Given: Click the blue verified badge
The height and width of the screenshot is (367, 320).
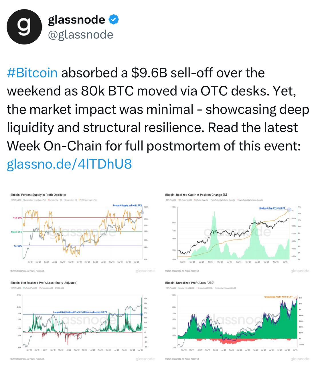Looking at the screenshot, I should [114, 20].
